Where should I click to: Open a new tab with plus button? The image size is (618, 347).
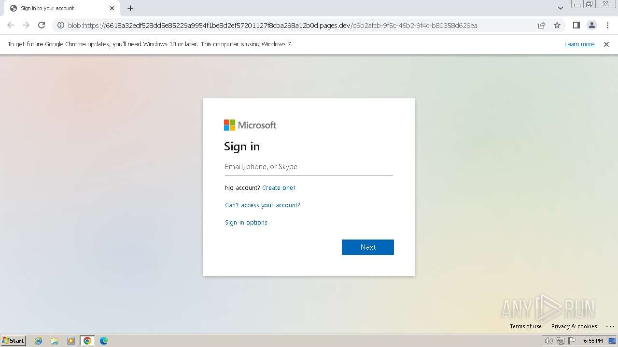pos(130,8)
